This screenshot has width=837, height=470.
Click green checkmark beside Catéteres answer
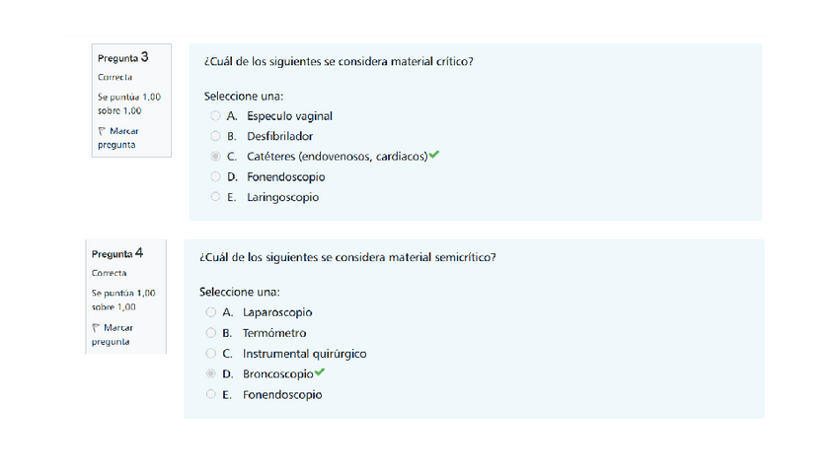click(434, 155)
